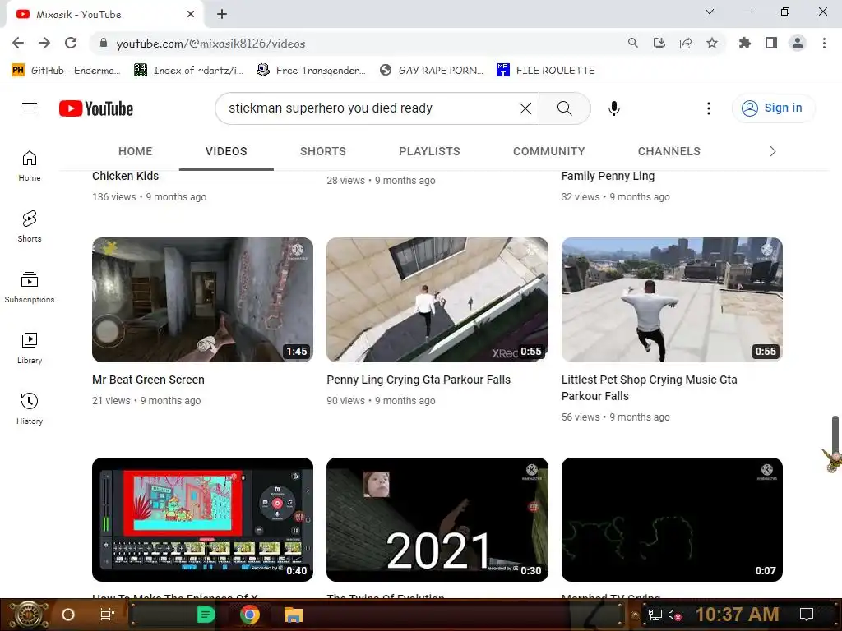Viewport: 842px width, 631px height.
Task: Open the FILE ROULETTE bookmark
Action: [546, 71]
